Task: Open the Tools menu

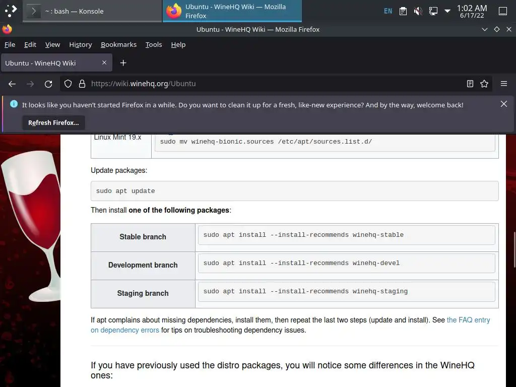Action: 154,44
